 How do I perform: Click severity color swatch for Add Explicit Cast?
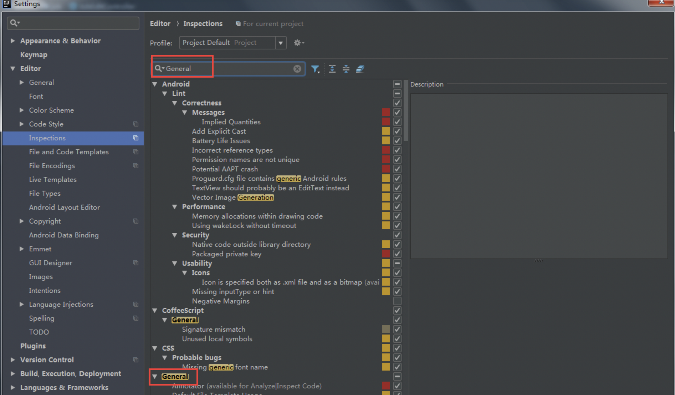[385, 131]
